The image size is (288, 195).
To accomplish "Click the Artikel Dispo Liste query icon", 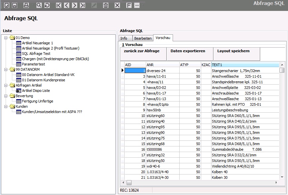I will point(19,91).
